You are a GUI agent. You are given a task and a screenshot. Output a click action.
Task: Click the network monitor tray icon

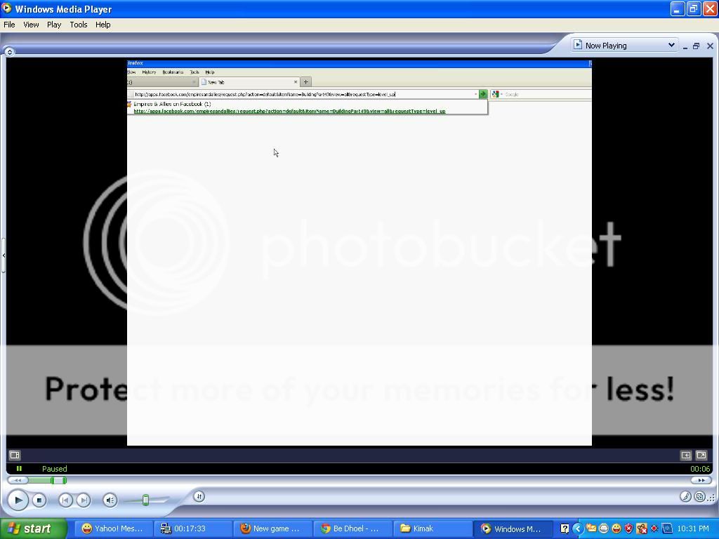(667, 528)
